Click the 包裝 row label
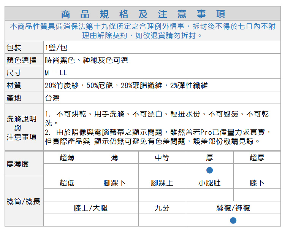Viewport: 285px width, 233px height. click(14, 48)
